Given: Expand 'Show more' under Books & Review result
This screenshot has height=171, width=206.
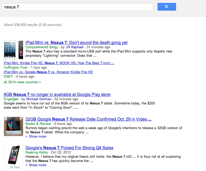Looking at the screenshot, I should (x=36, y=137).
